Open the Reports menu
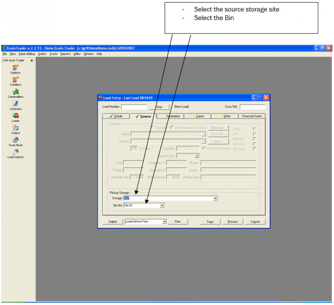 click(65, 54)
